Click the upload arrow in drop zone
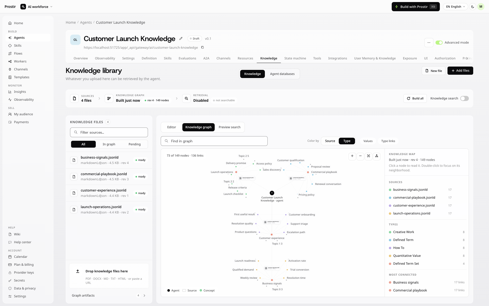489x306 pixels. [78, 271]
